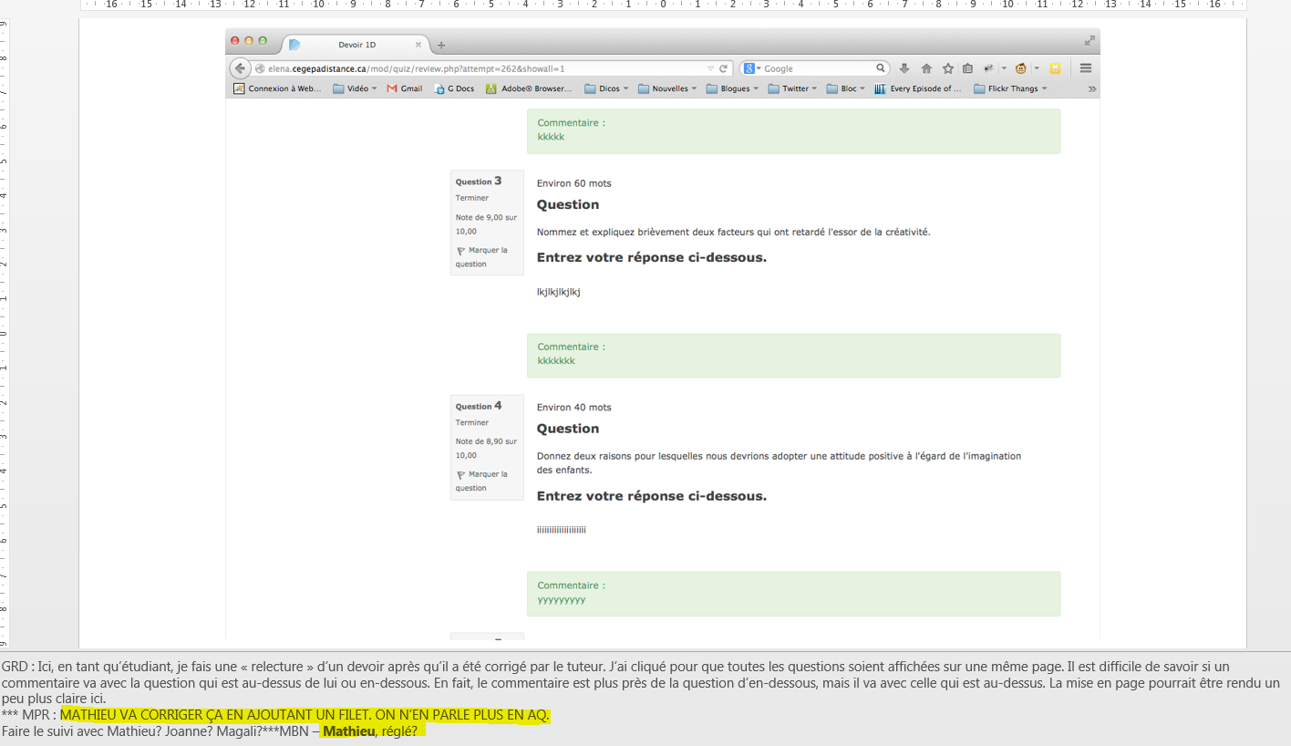Viewport: 1291px width, 746px height.
Task: Expand the Nouvelles bookmarks folder
Action: (667, 89)
